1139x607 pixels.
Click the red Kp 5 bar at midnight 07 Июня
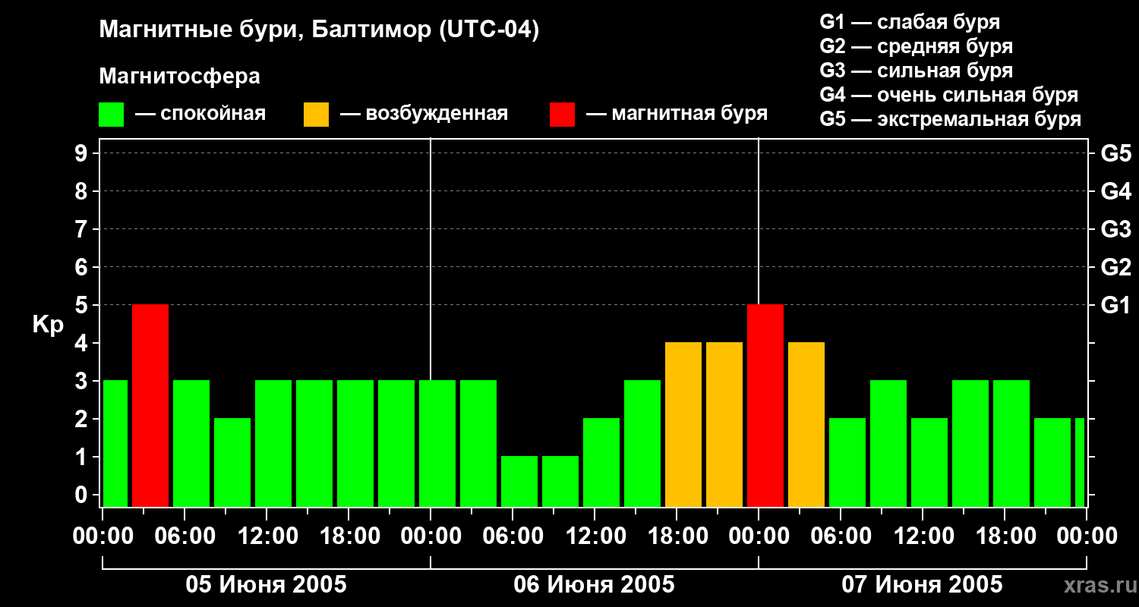click(x=765, y=406)
